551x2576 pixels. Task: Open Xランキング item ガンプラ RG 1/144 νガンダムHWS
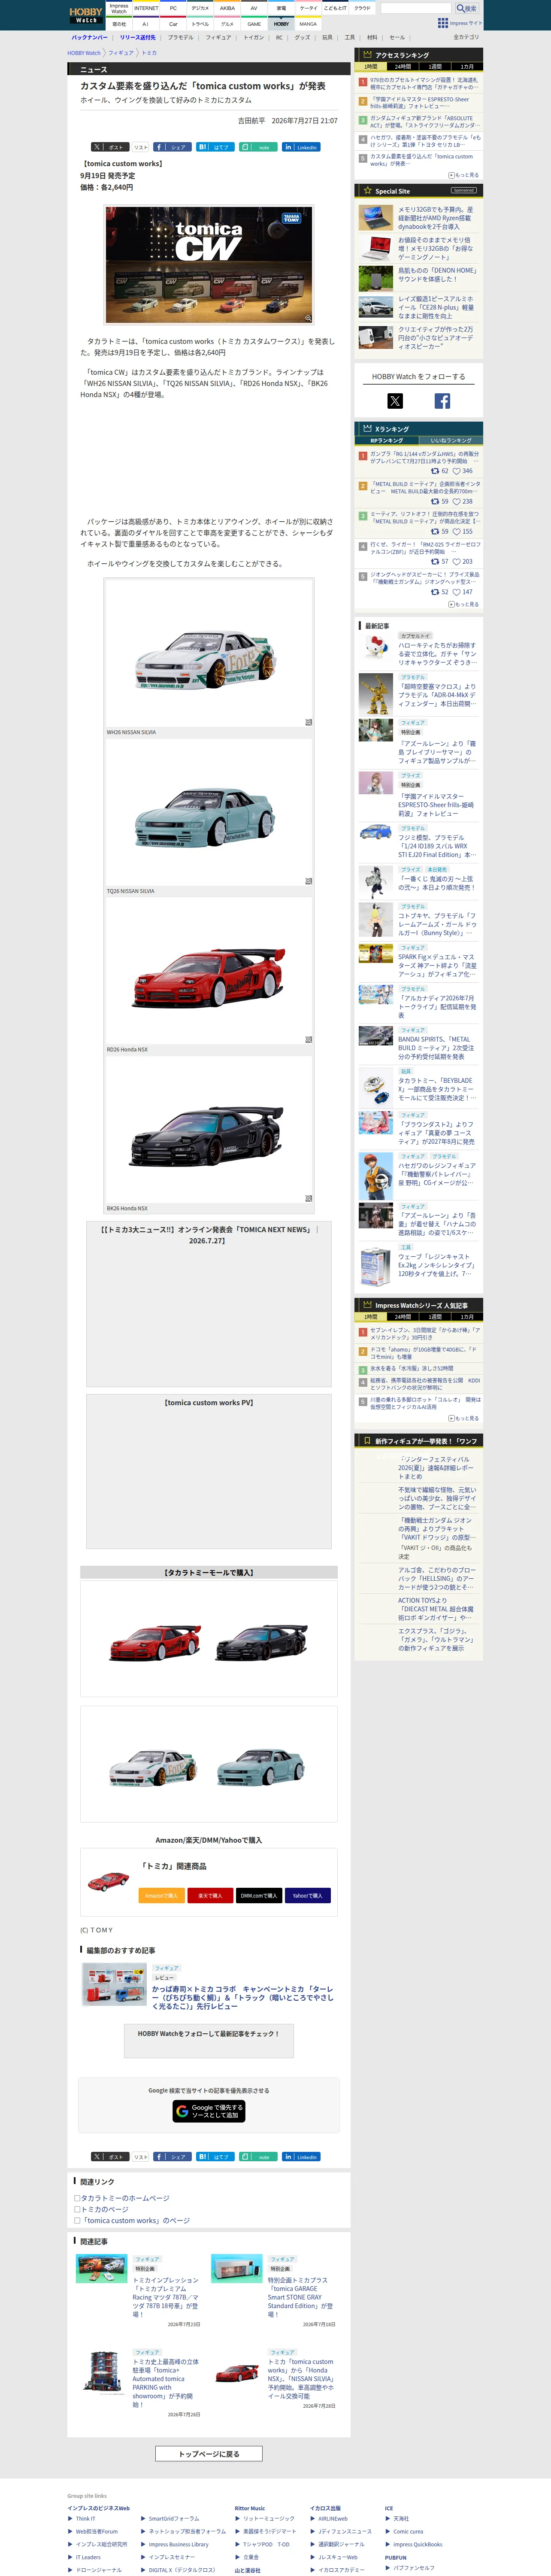click(x=425, y=457)
